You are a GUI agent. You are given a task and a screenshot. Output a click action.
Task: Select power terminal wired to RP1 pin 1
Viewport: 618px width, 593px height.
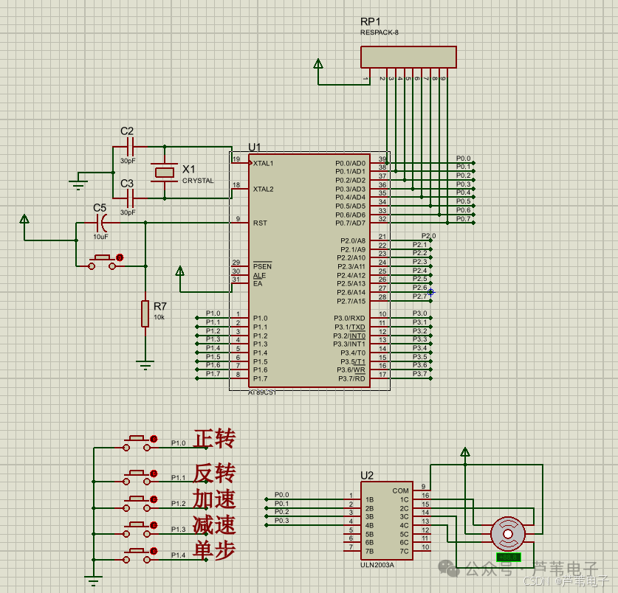pos(318,63)
